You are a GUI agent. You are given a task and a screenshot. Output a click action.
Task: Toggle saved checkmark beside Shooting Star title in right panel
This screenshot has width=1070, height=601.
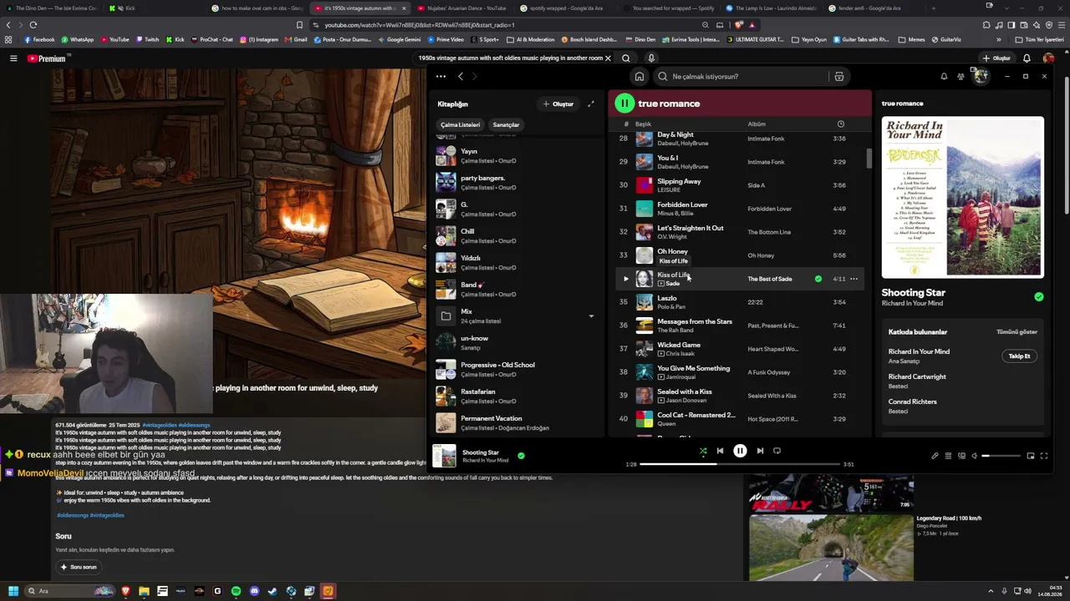[1038, 296]
